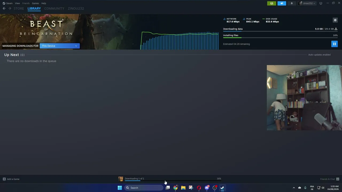
Task: Open the blue announcements megaphone
Action: tap(282, 3)
